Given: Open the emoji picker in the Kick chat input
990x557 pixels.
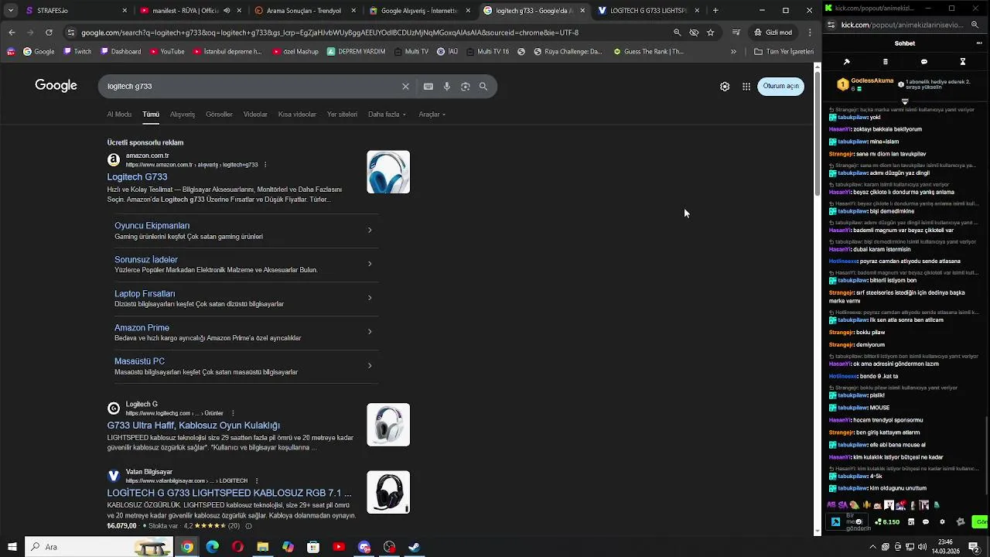Looking at the screenshot, I should click(x=859, y=522).
